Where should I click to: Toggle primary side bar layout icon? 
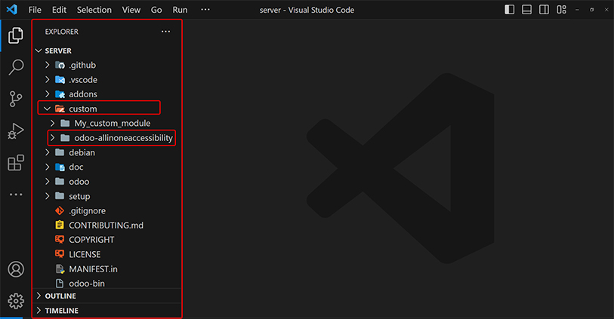pos(510,9)
